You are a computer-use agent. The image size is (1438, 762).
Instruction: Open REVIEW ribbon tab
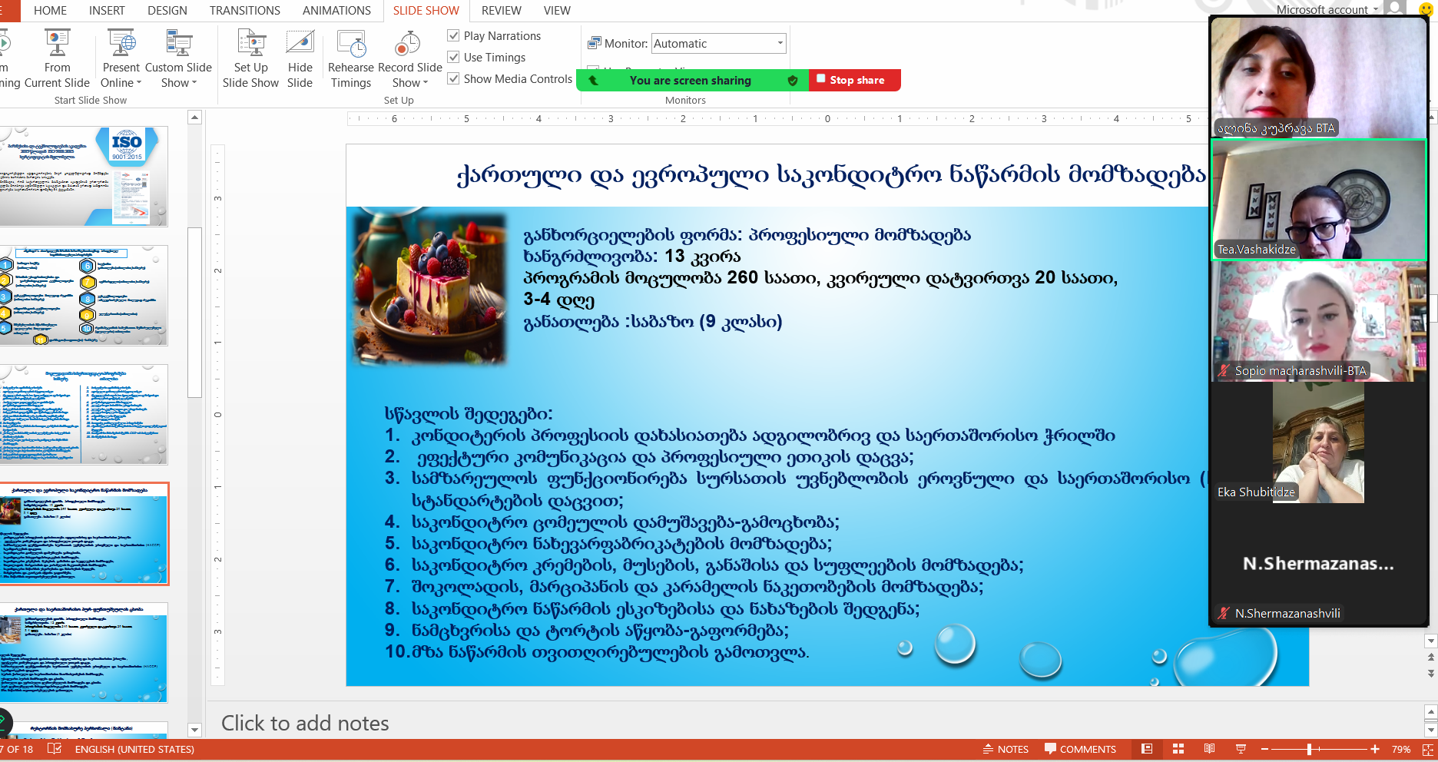(x=502, y=11)
